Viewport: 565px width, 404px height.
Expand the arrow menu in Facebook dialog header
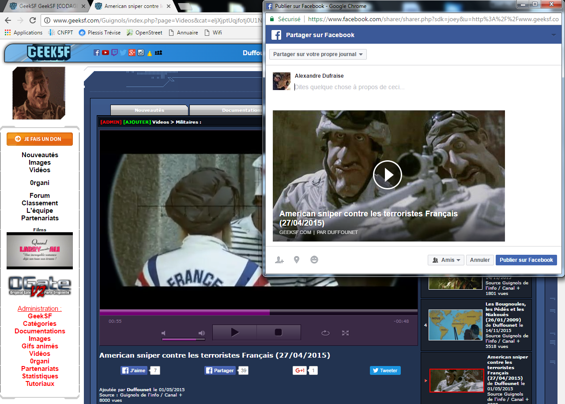pyautogui.click(x=554, y=35)
